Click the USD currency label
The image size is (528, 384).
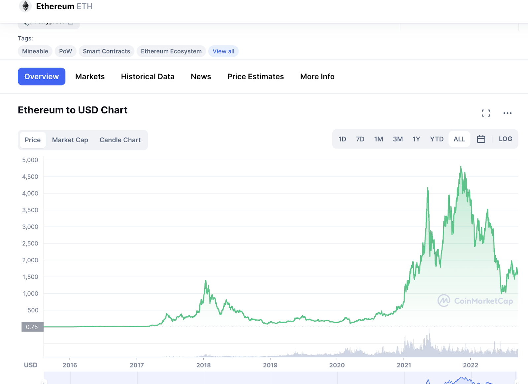pos(31,365)
